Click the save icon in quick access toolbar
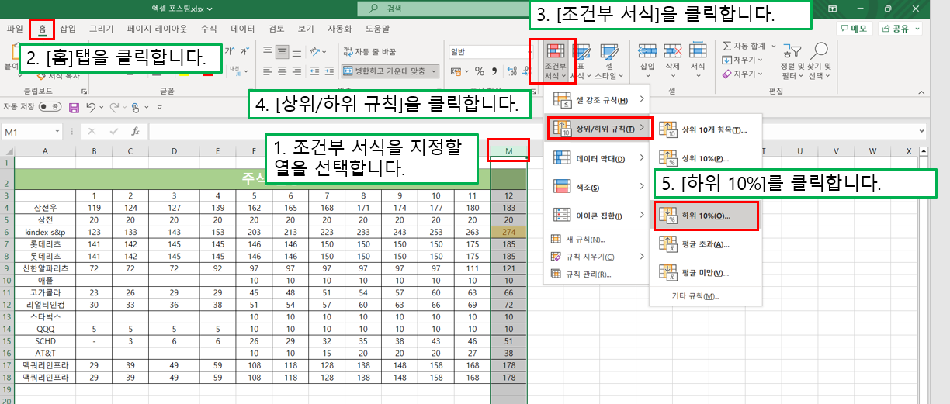The width and height of the screenshot is (950, 404). pos(75,107)
